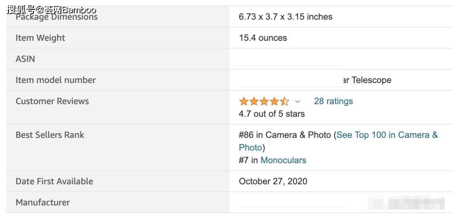Viewport: 460px width, 223px height.
Task: Click the 15.4 ounces value
Action: coord(263,38)
